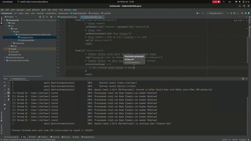
Task: Start debugging with the bug icon in main toolbar
Action: tap(231, 13)
